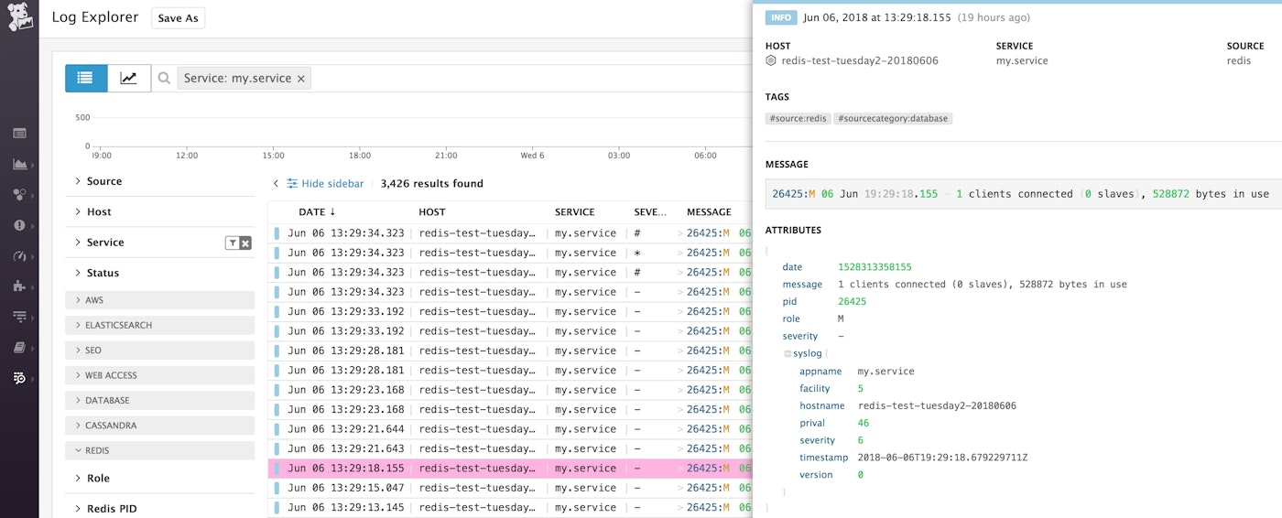This screenshot has height=518, width=1282.
Task: Select the log row at 13:29:21.643
Action: pos(509,448)
